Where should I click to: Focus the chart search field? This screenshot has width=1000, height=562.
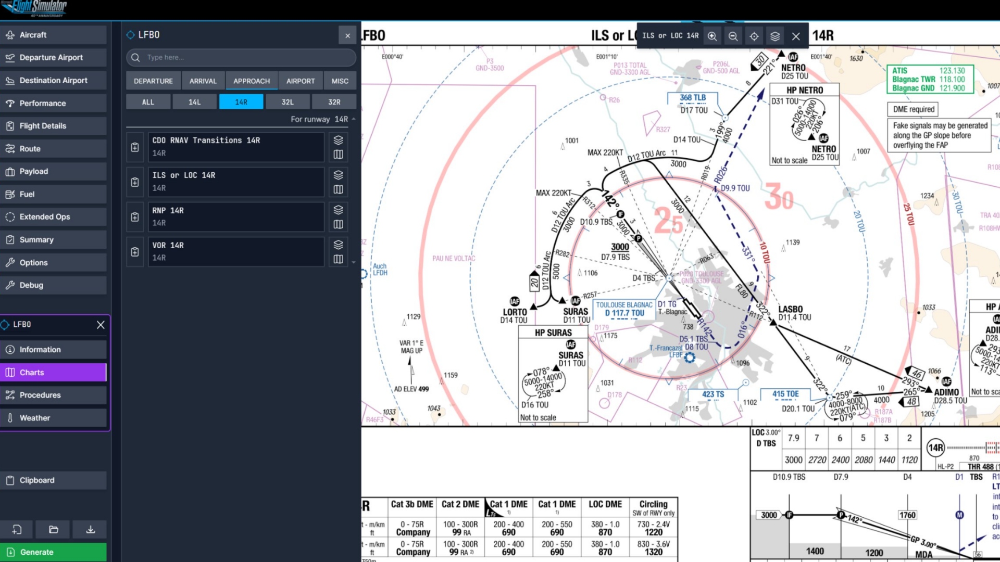[x=241, y=57]
